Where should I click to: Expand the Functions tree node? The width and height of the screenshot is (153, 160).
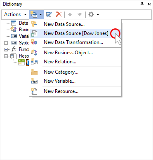pyautogui.click(x=6, y=49)
